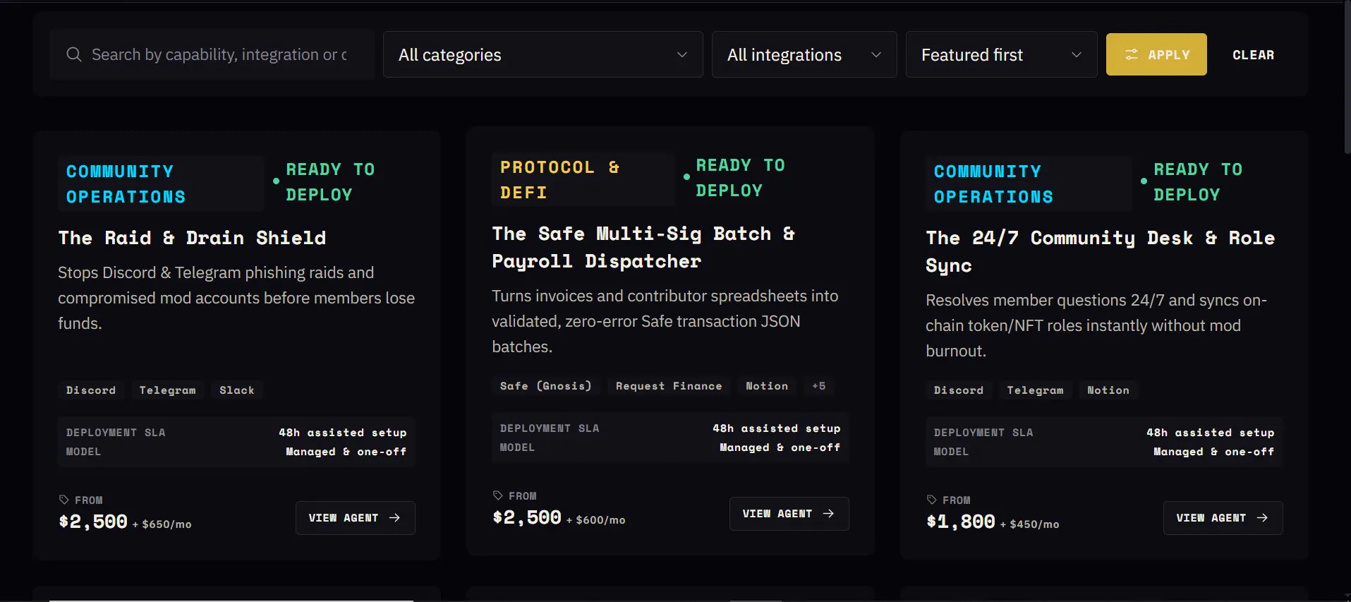Apply the selected filters

pos(1156,54)
